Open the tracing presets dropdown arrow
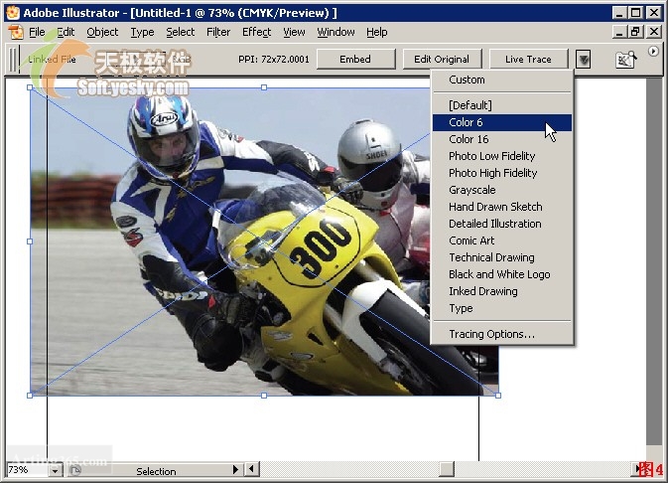 click(x=584, y=59)
